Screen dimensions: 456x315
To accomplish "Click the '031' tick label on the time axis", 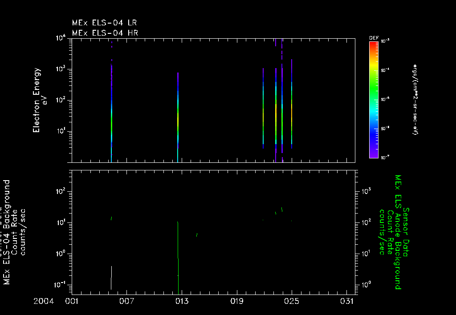I will 346,301.
